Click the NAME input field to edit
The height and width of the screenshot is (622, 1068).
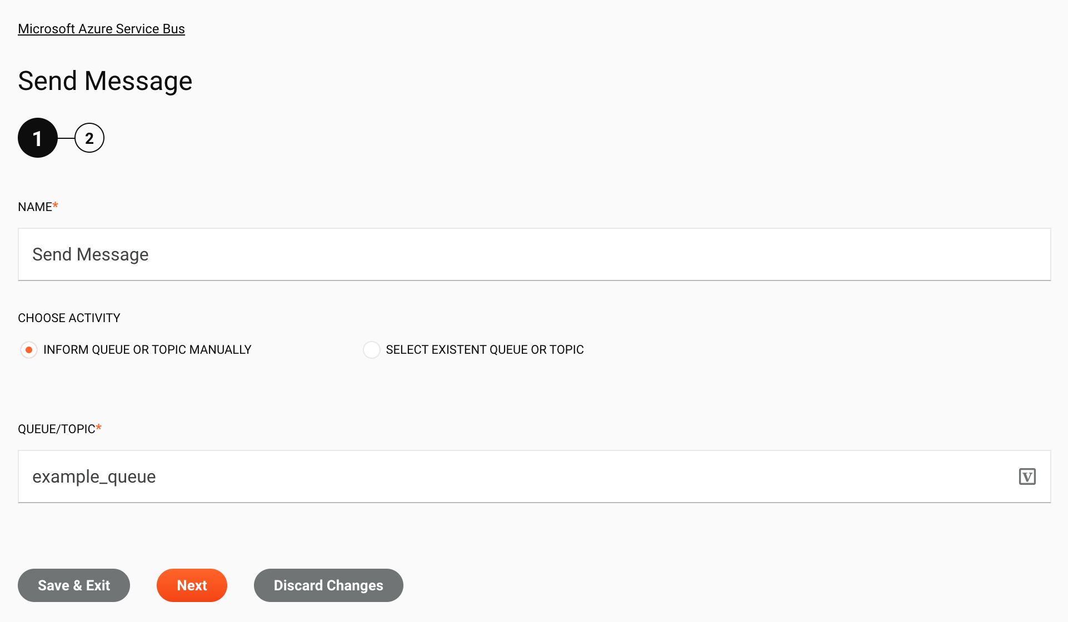[x=534, y=254]
